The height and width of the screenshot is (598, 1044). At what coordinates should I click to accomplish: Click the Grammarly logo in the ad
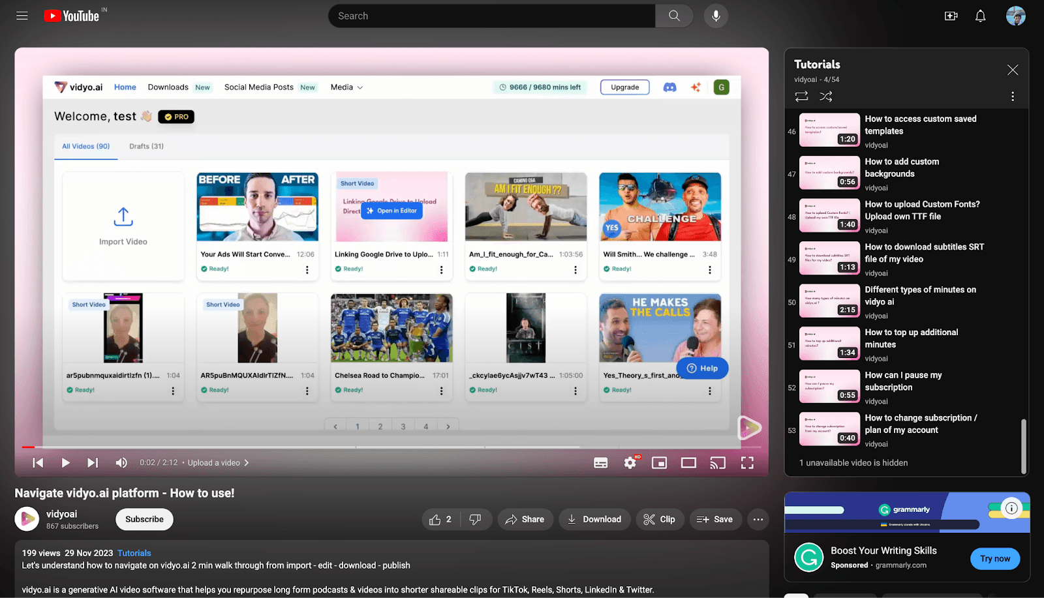point(808,558)
